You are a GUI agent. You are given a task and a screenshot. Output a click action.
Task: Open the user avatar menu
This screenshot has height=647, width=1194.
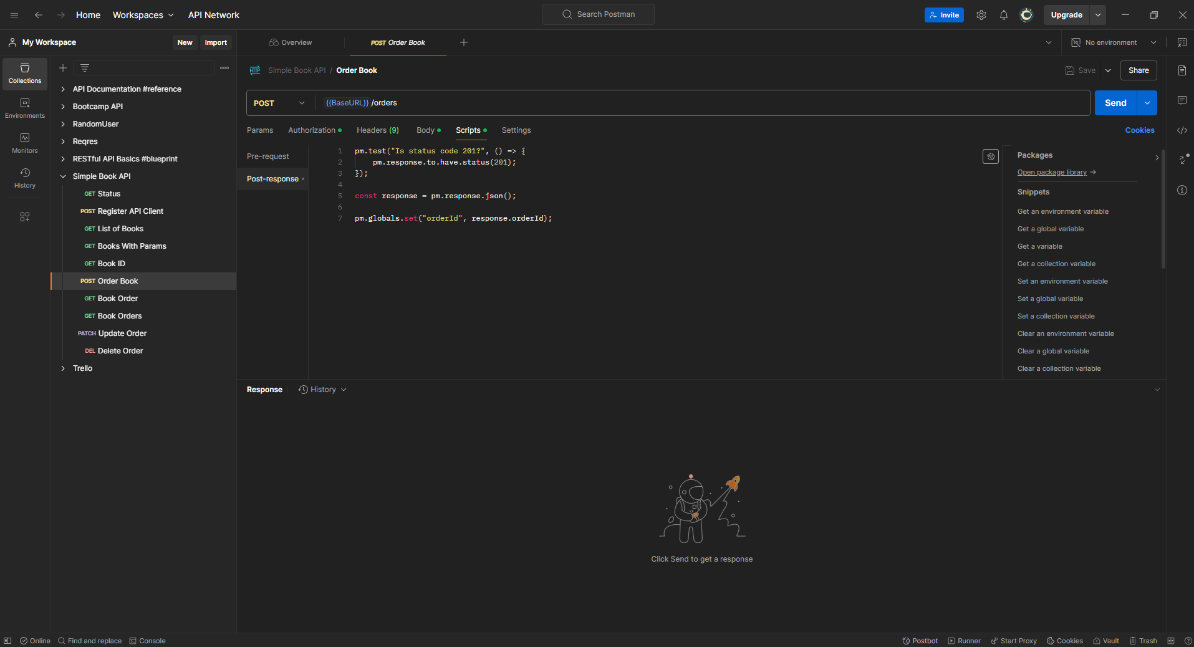1026,15
